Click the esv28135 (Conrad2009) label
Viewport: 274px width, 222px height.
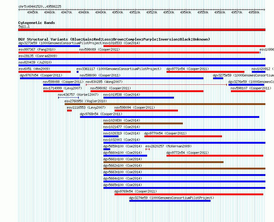pos(38,56)
